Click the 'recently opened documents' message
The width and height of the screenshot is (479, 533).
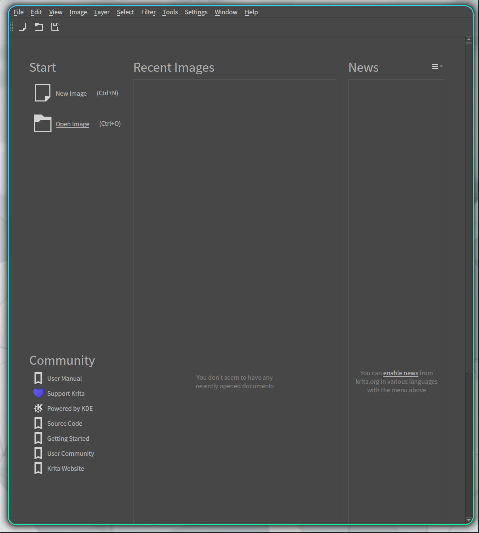[x=235, y=382]
